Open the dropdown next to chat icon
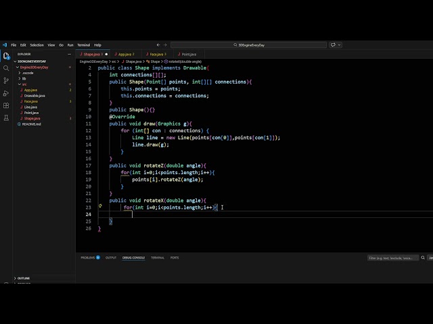This screenshot has width=433, height=324. (x=339, y=45)
